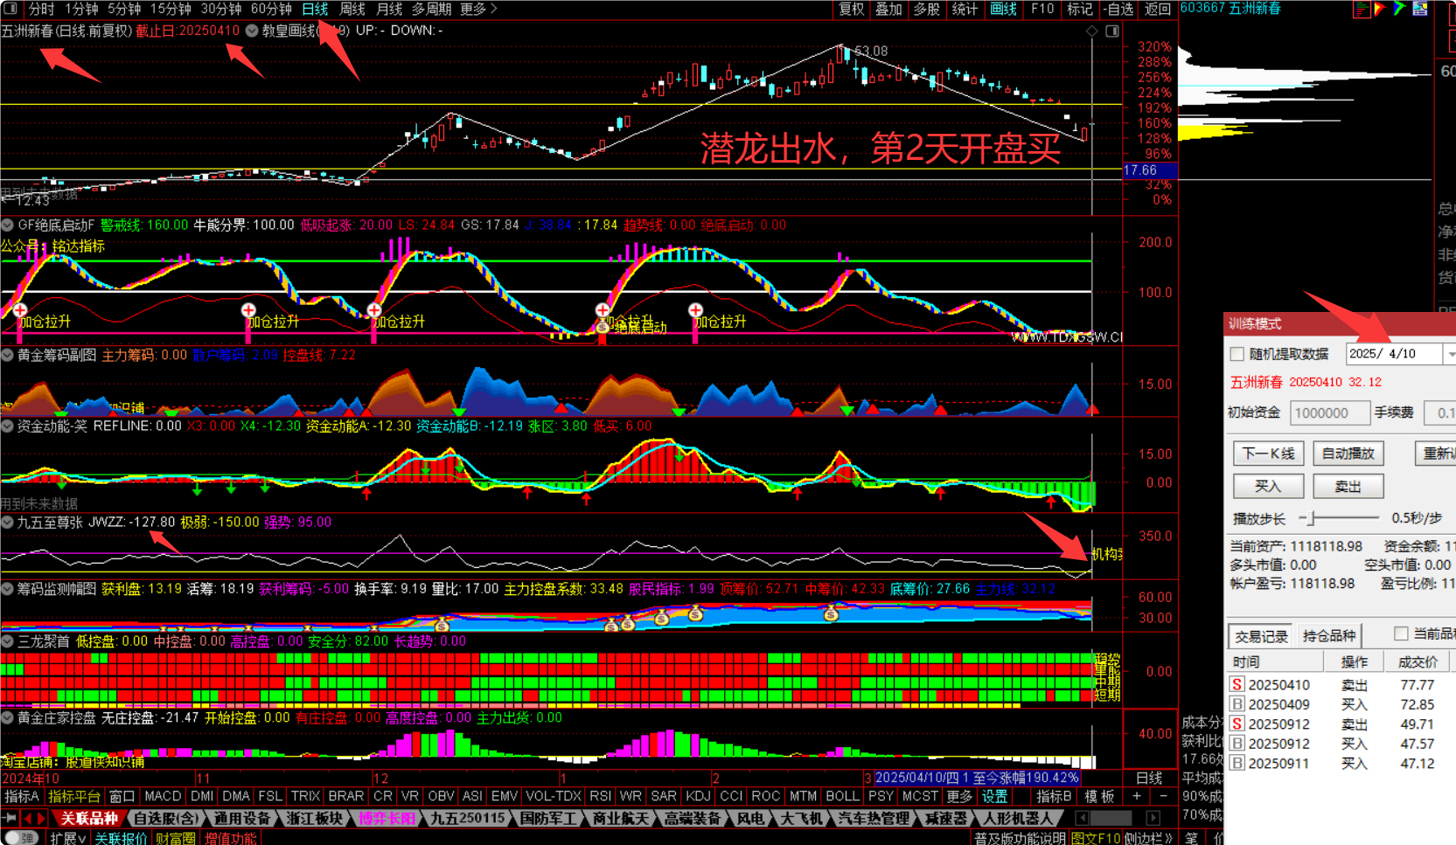Expand the 更多 timeframe menu at top

(x=478, y=9)
